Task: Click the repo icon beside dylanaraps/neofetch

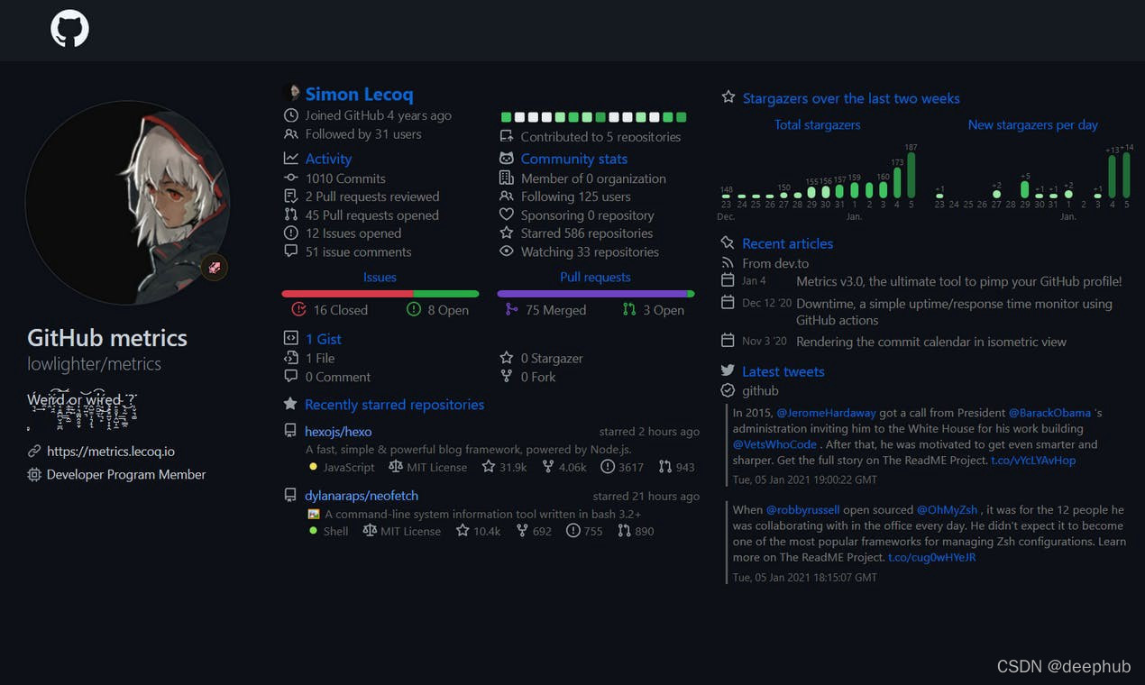Action: pyautogui.click(x=290, y=495)
